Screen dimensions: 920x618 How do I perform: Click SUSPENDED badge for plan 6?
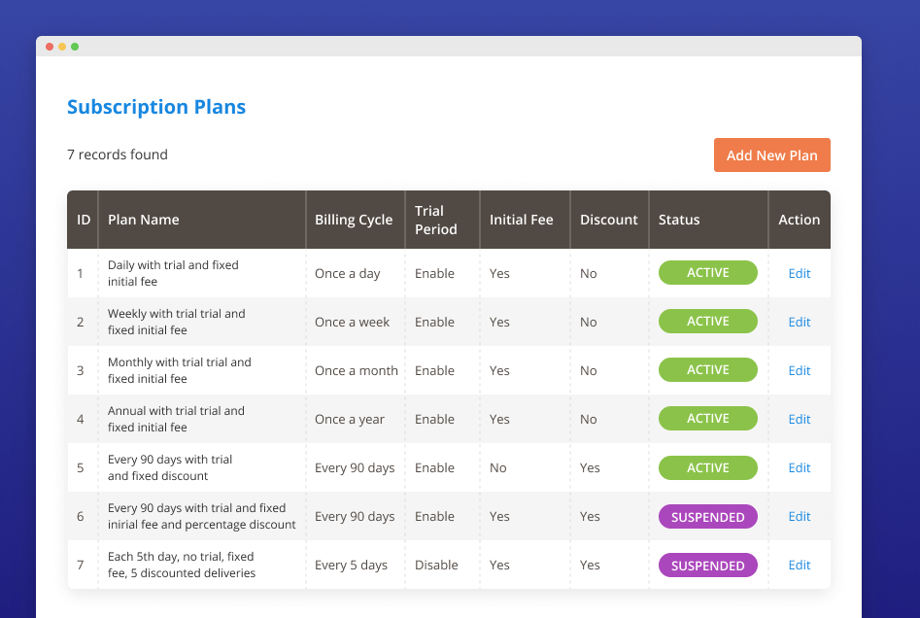pyautogui.click(x=707, y=517)
